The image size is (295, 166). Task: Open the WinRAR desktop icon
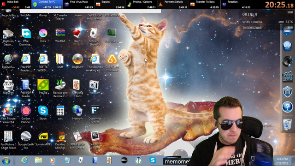click(60, 33)
